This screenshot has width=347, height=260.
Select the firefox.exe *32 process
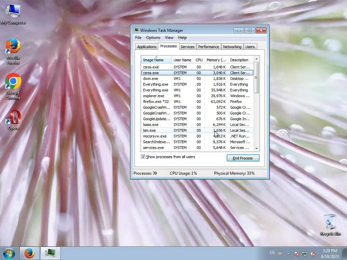(197, 102)
